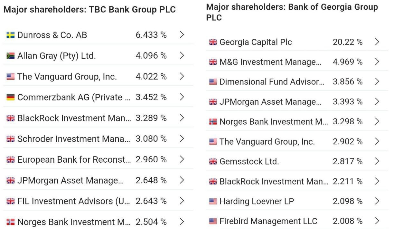This screenshot has height=229, width=412.
Task: Expand the Dunross & Co. AB chevron
Action: (182, 35)
